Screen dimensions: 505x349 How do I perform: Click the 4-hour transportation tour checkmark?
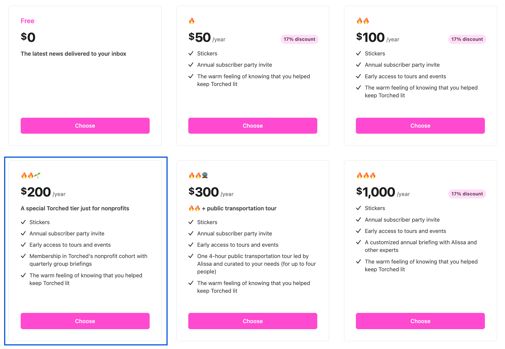pos(191,256)
